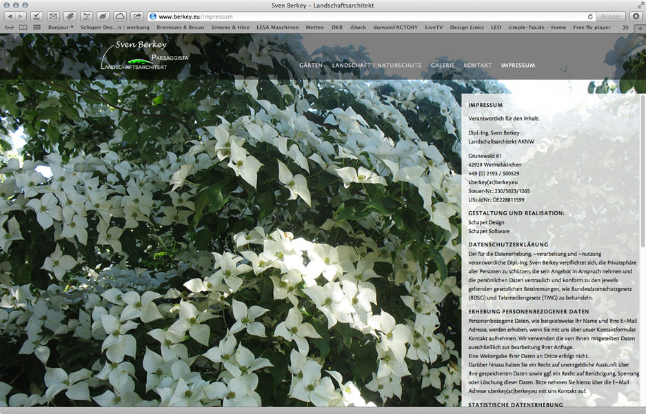Open the domainFACTORY bookmark

coord(396,28)
